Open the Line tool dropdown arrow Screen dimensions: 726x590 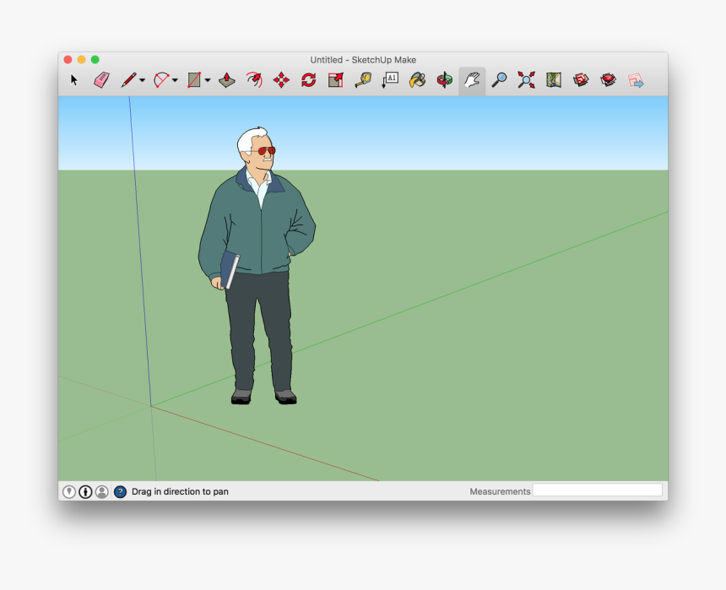point(143,80)
